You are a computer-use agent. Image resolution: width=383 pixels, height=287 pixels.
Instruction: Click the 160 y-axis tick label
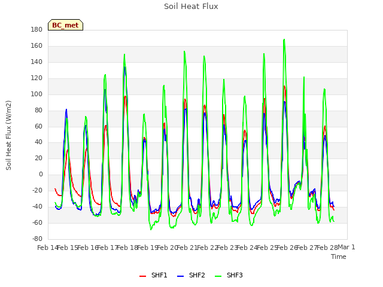[x=37, y=46]
